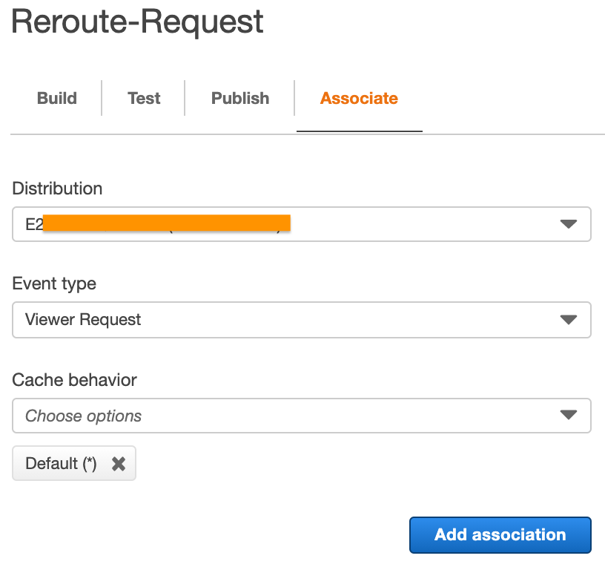Click the Reroute-Request function heading

(137, 22)
